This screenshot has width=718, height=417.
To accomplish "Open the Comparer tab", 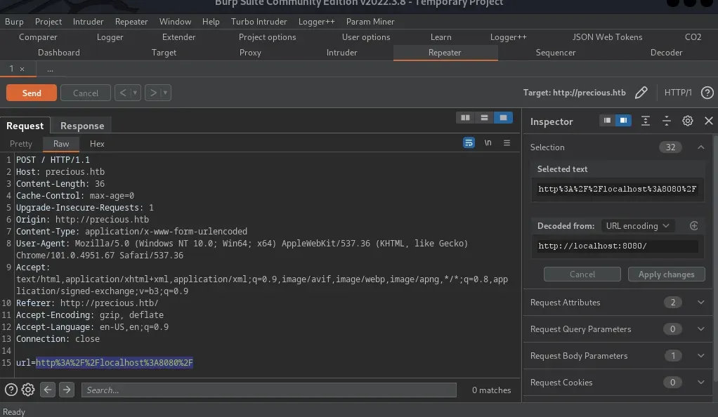I will (38, 37).
